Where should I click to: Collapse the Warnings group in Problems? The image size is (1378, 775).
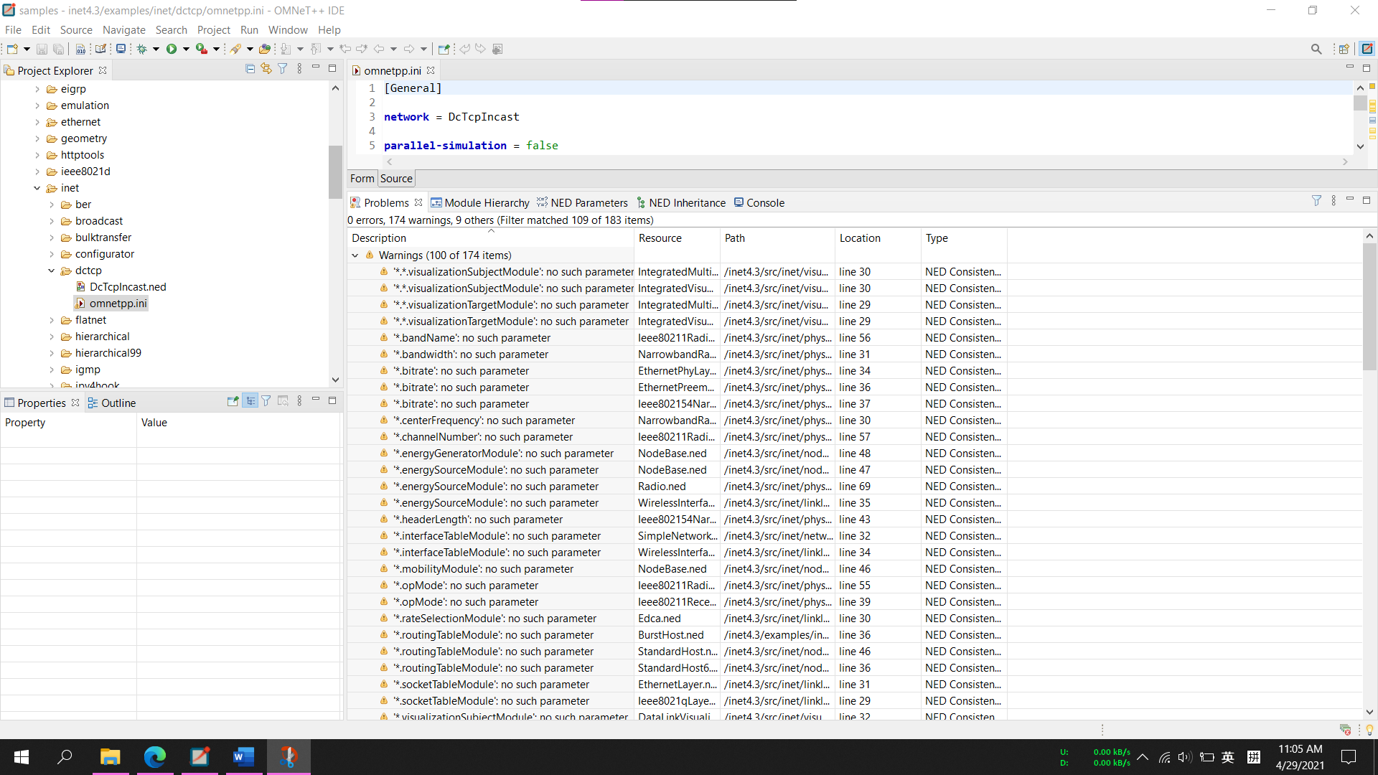pos(355,255)
